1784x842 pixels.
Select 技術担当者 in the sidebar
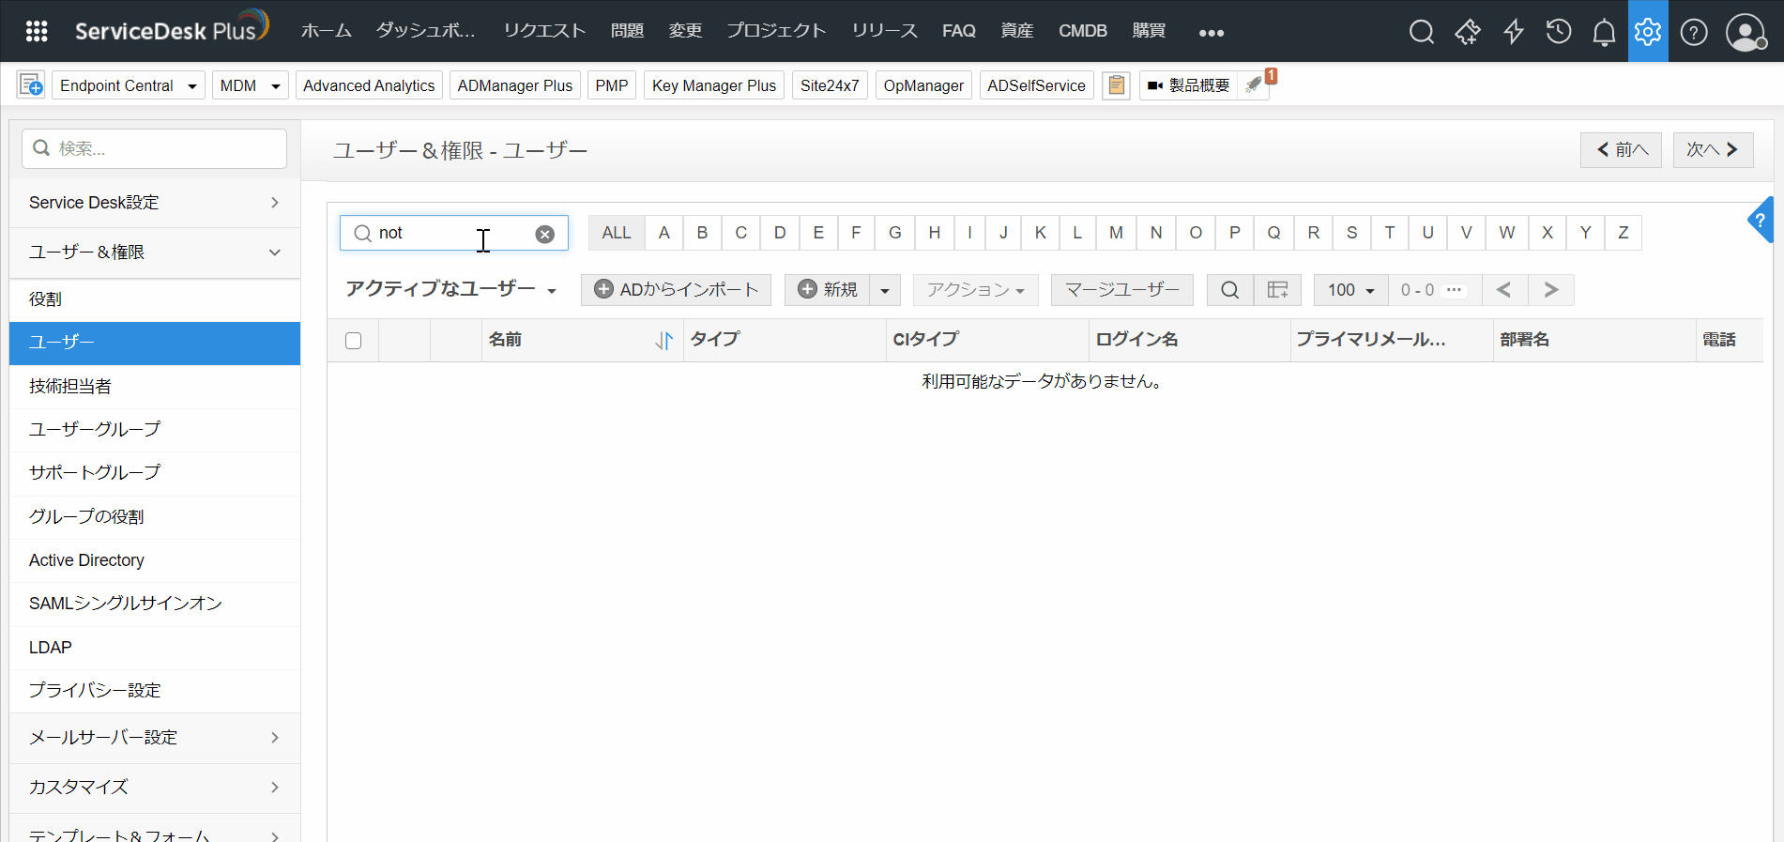click(70, 386)
